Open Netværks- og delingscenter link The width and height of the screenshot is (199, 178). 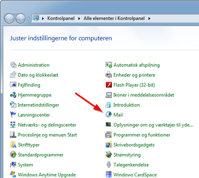(47, 125)
